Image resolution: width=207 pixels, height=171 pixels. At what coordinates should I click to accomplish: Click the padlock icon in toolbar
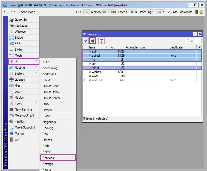(201, 12)
